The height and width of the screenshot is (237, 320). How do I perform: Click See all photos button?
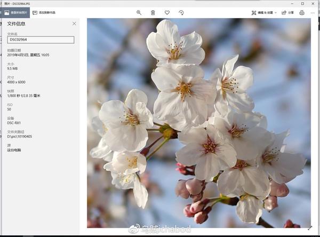pos(15,13)
